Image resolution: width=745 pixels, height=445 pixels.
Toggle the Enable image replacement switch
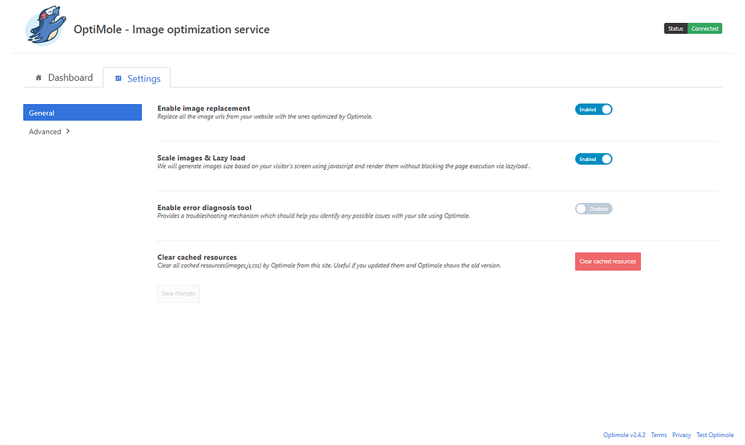coord(593,110)
